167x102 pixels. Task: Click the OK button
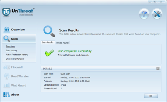[151, 96]
